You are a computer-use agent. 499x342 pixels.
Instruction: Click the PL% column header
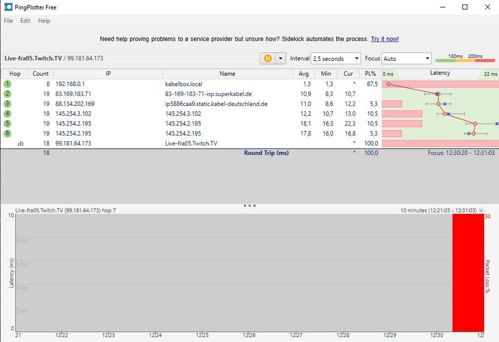point(370,73)
